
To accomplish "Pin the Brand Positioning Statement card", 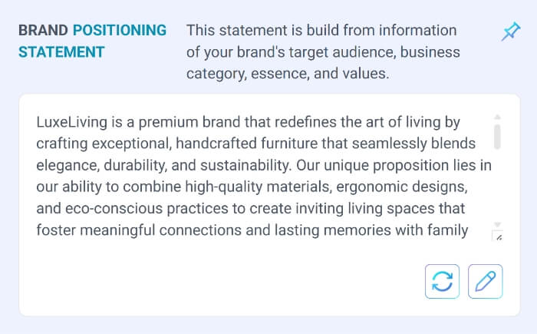I will pos(509,31).
